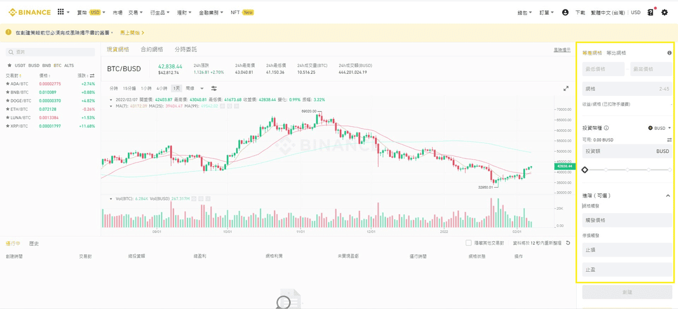
Task: Click the midpoint marker of investment slider
Action: (x=627, y=170)
